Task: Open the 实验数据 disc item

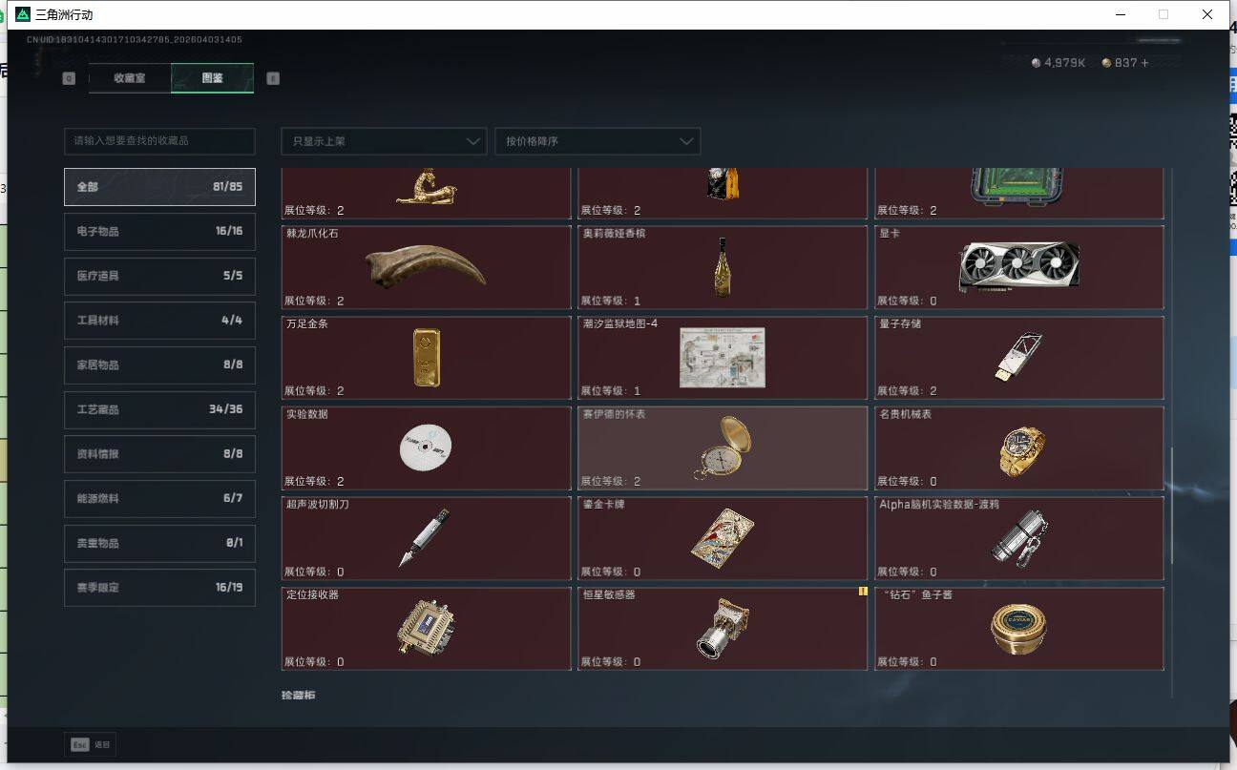Action: (x=426, y=448)
